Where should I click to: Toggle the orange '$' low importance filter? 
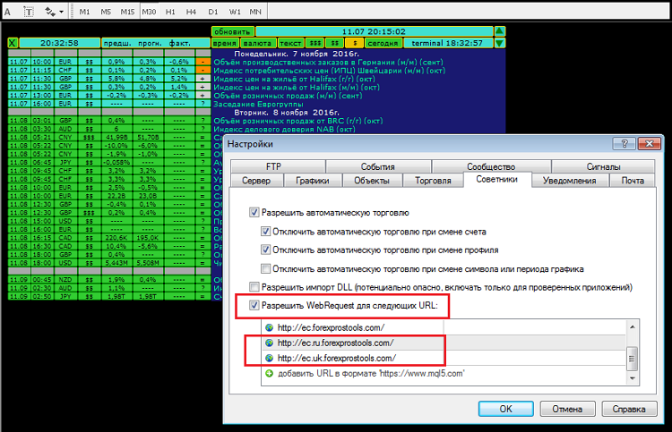tap(354, 43)
